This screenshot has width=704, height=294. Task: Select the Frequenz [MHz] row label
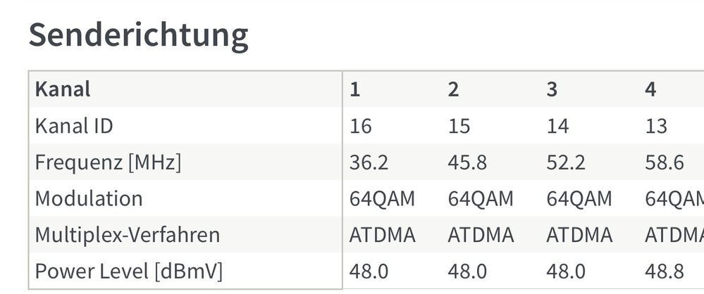click(x=108, y=162)
